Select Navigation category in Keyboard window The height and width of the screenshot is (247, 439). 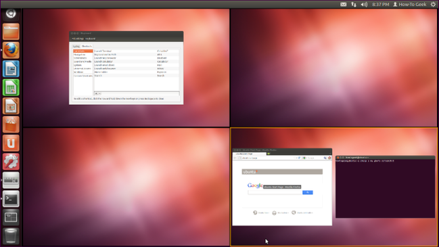[83, 55]
